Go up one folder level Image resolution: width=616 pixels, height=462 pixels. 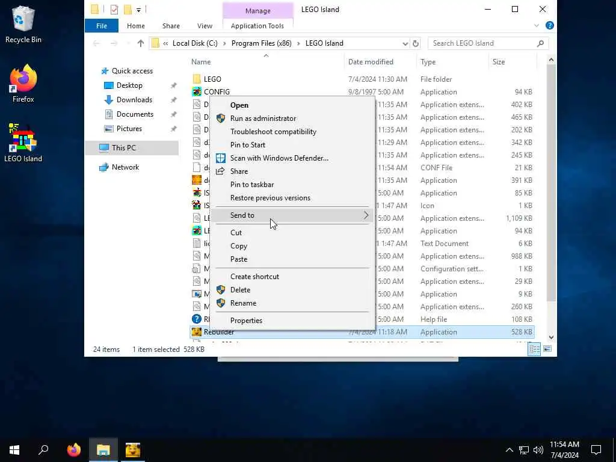pos(141,43)
